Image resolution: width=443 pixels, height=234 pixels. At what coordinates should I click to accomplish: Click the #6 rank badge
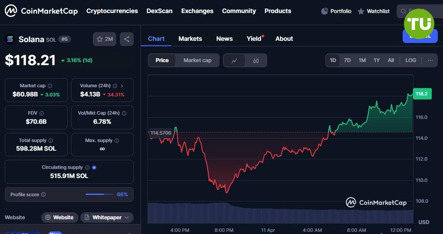(64, 39)
